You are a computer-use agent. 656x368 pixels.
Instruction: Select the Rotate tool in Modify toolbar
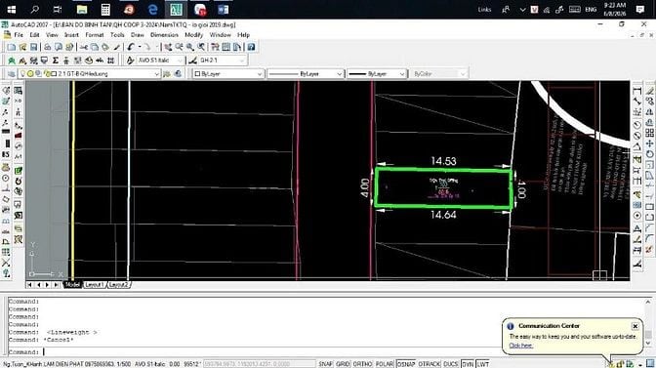(649, 154)
